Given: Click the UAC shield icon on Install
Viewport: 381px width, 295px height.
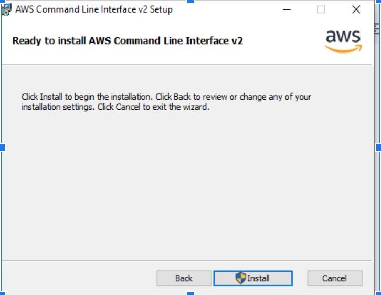Looking at the screenshot, I should click(x=240, y=278).
